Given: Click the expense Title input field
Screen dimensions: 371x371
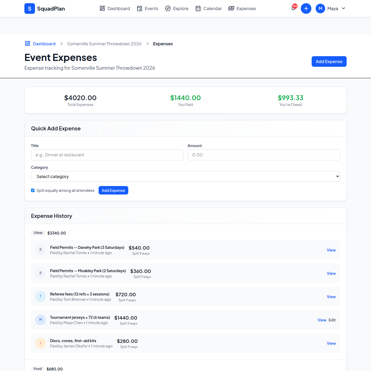Looking at the screenshot, I should (x=107, y=155).
